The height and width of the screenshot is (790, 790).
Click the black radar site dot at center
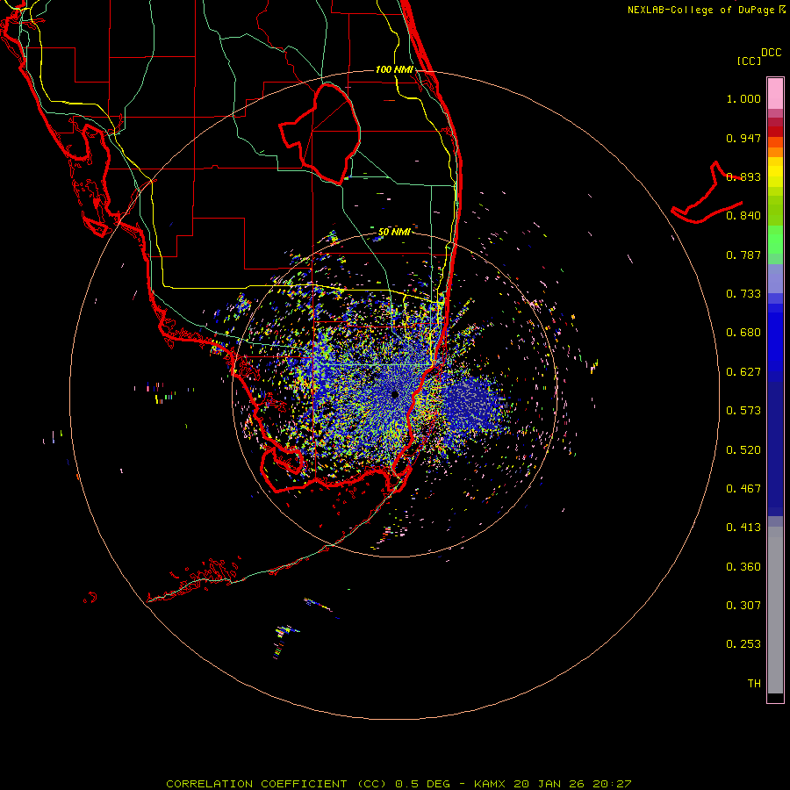[x=395, y=394]
